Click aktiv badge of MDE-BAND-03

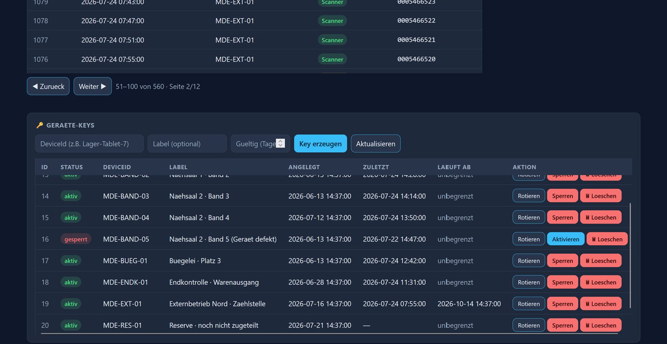[71, 196]
